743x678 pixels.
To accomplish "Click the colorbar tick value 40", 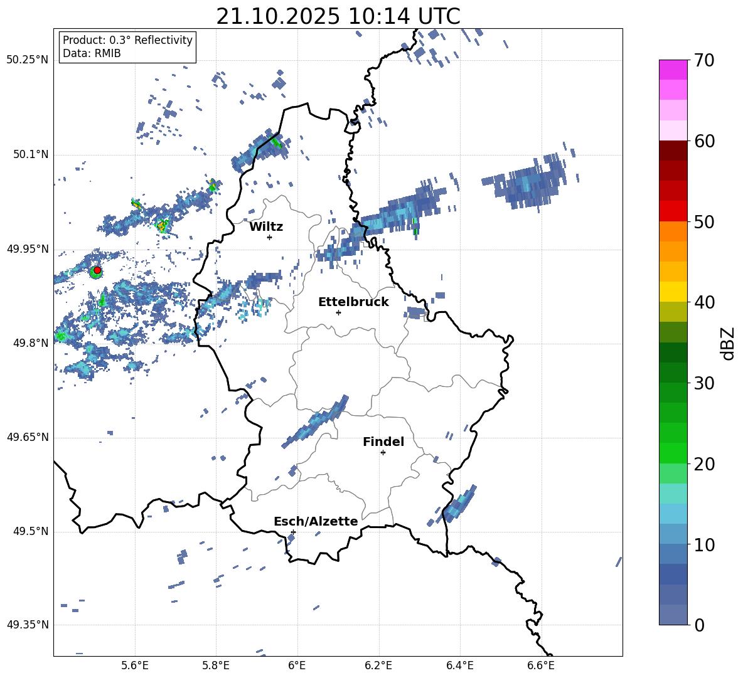I will 704,302.
